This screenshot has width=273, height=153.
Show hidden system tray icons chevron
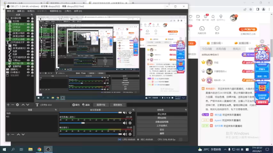(225, 149)
